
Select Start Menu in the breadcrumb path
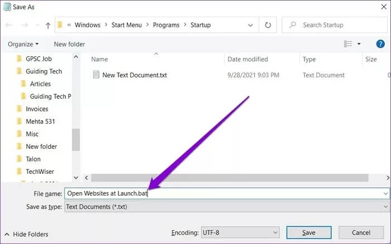pos(126,25)
